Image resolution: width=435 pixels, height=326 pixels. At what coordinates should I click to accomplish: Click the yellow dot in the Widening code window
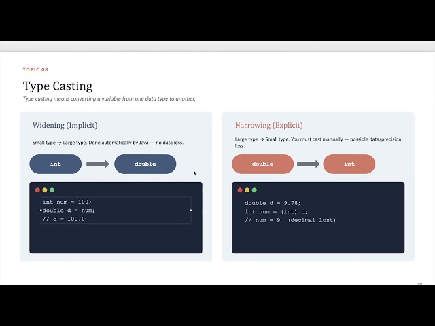pyautogui.click(x=45, y=190)
